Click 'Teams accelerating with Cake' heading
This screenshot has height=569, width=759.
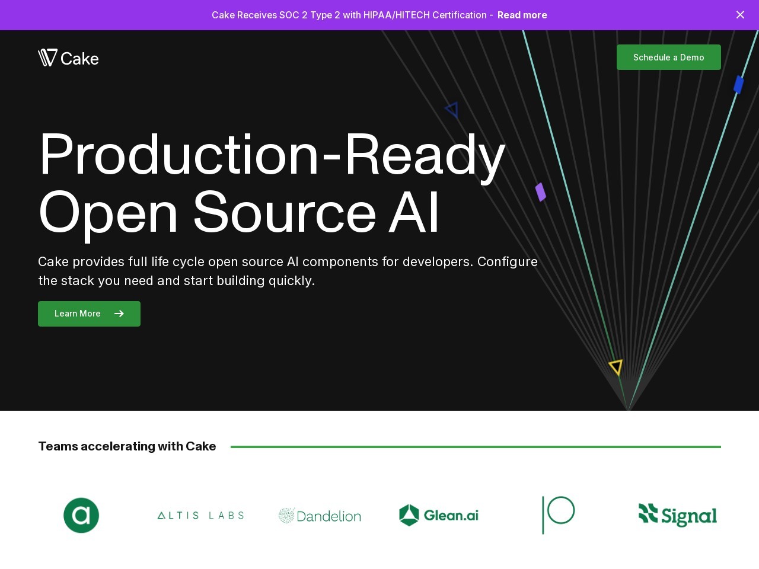coord(127,446)
